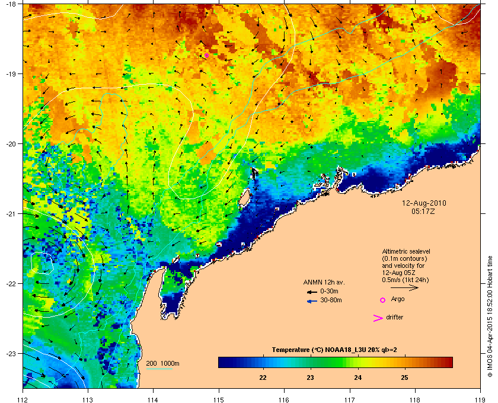Image resolution: width=498 pixels, height=403 pixels.
Task: Click the white-outlined island near 115.4, -20.8
Action: (x=244, y=199)
